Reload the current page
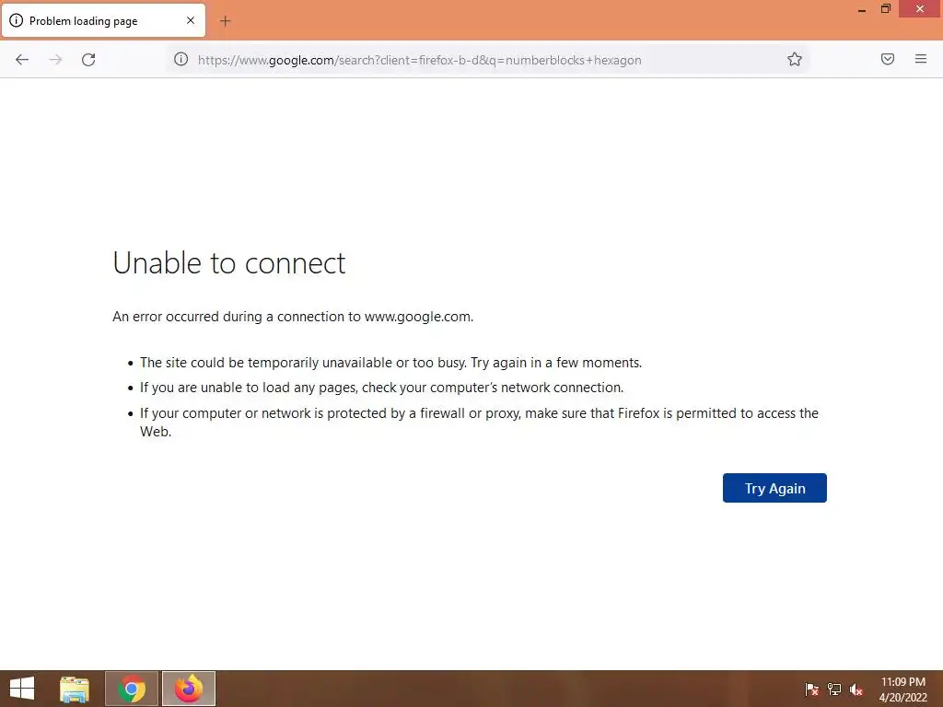The width and height of the screenshot is (943, 707). [x=88, y=60]
